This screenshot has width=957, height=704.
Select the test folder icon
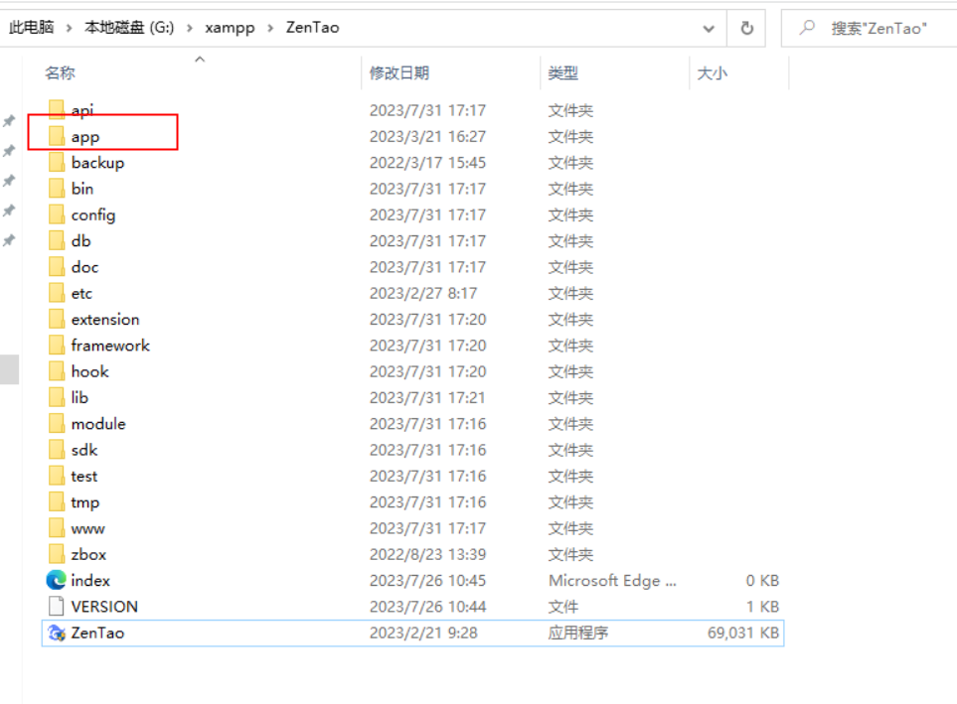57,476
